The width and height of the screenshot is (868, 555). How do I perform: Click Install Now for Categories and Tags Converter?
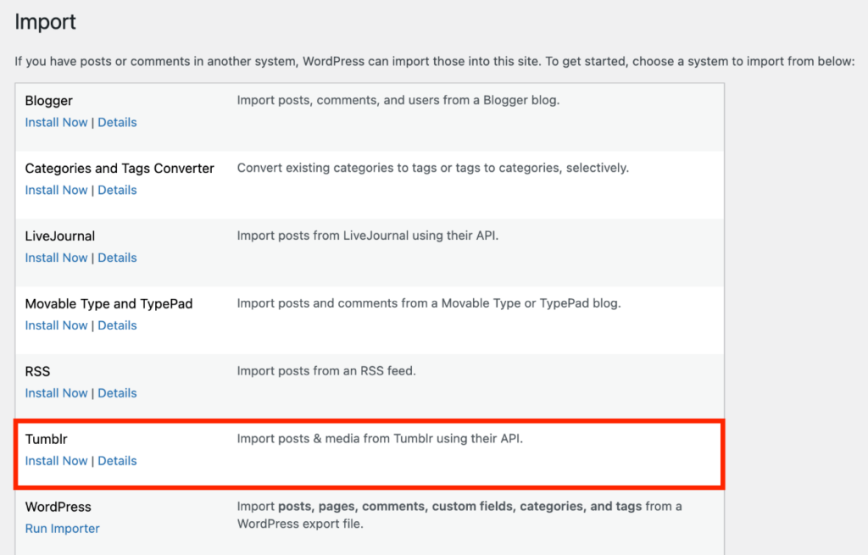pyautogui.click(x=56, y=190)
